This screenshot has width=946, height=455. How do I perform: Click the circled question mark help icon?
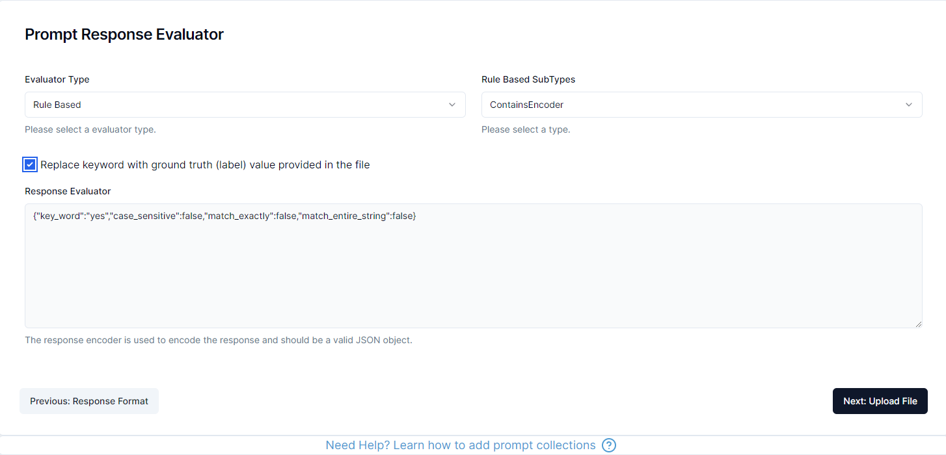click(609, 445)
